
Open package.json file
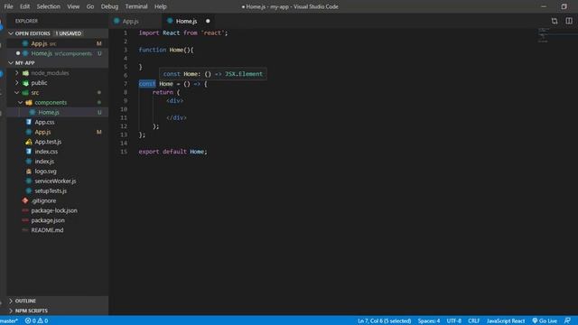click(x=58, y=220)
